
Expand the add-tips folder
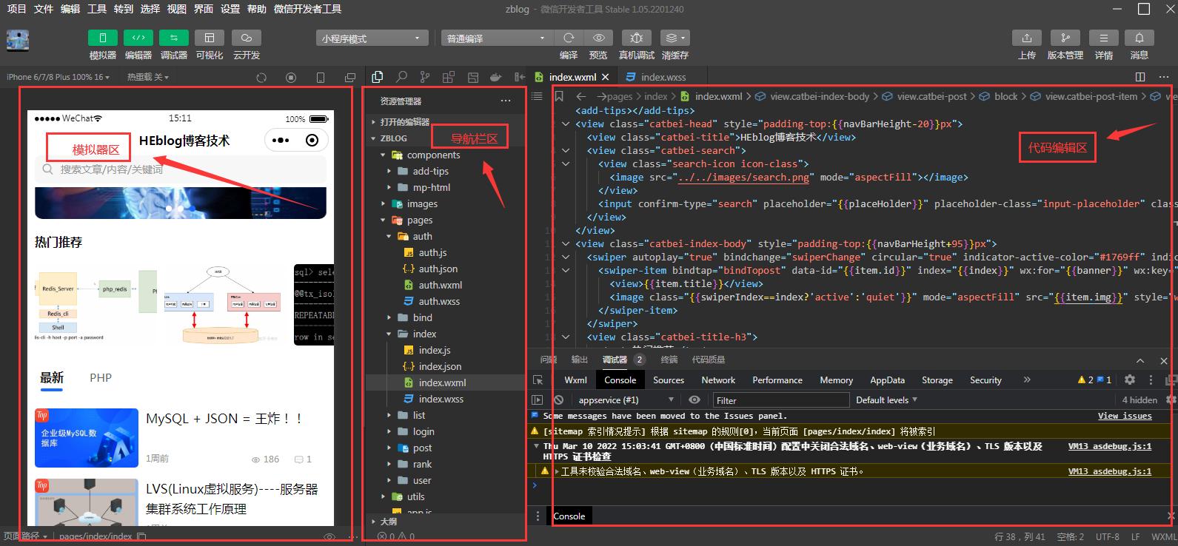tap(430, 171)
